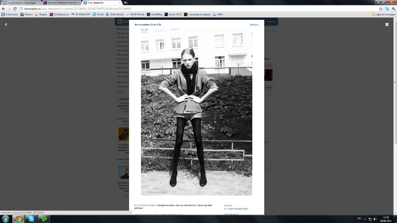
Task: Click the address bar URL field
Action: pos(197,9)
